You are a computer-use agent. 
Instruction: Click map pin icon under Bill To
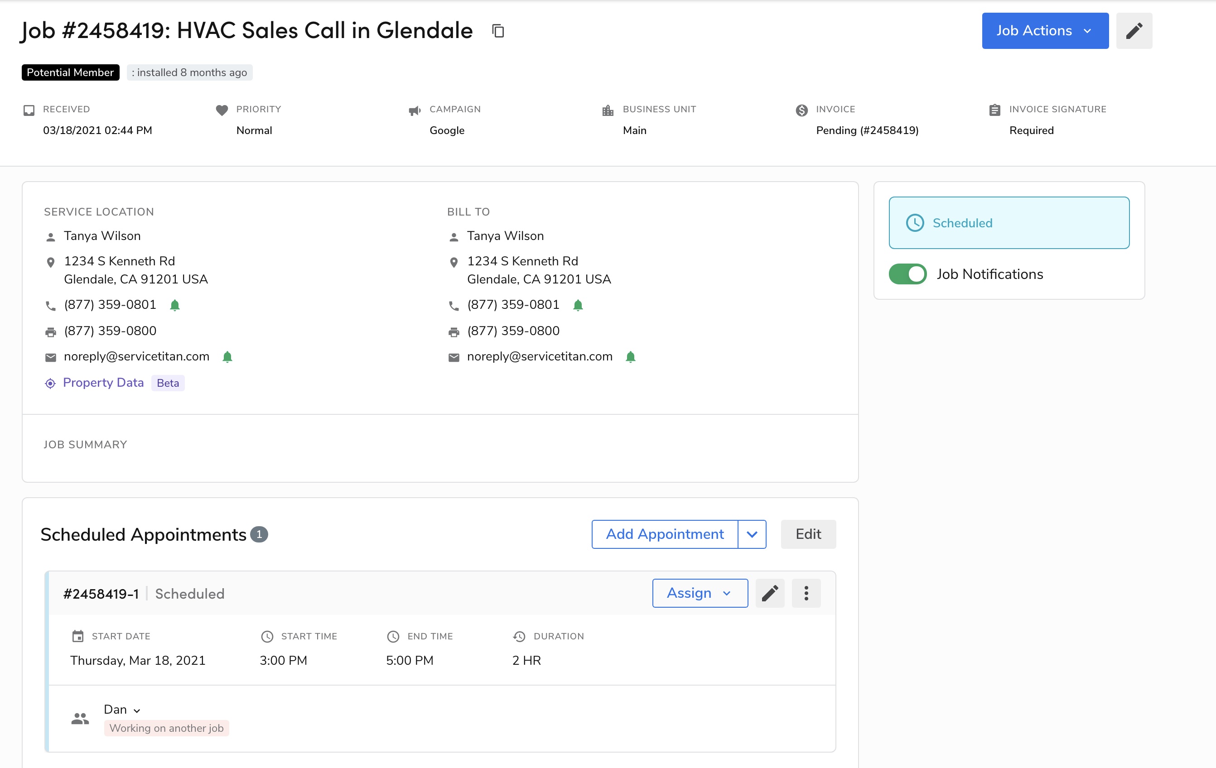click(454, 262)
